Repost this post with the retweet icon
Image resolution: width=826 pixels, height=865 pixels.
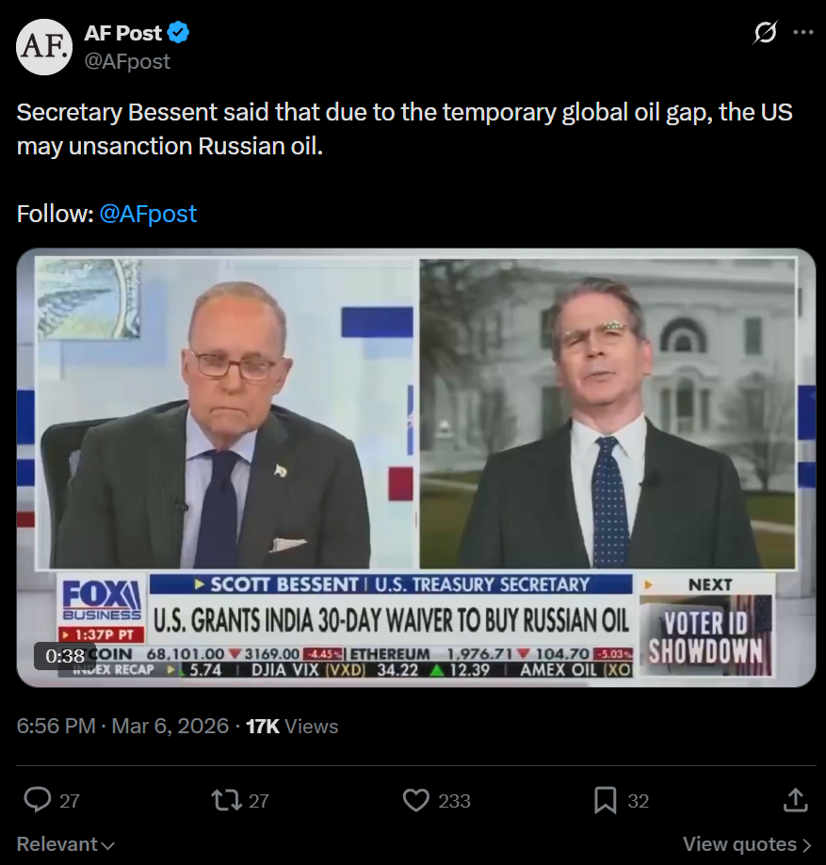click(x=226, y=800)
